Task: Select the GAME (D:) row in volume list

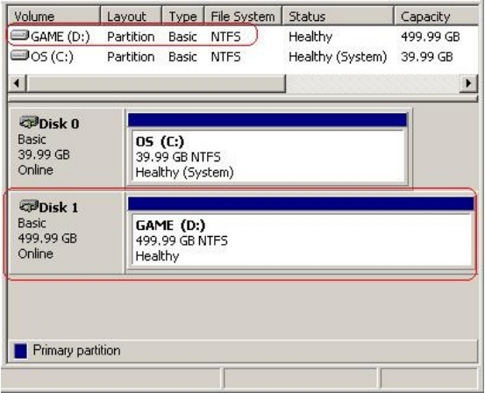Action: click(243, 36)
